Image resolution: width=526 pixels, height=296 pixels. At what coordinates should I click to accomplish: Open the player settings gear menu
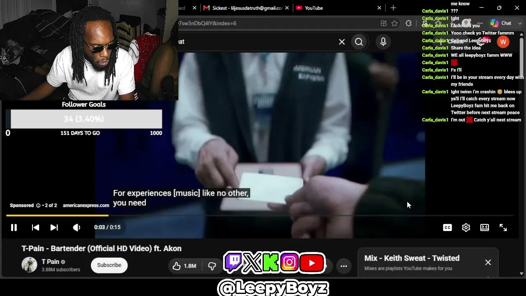(x=466, y=227)
